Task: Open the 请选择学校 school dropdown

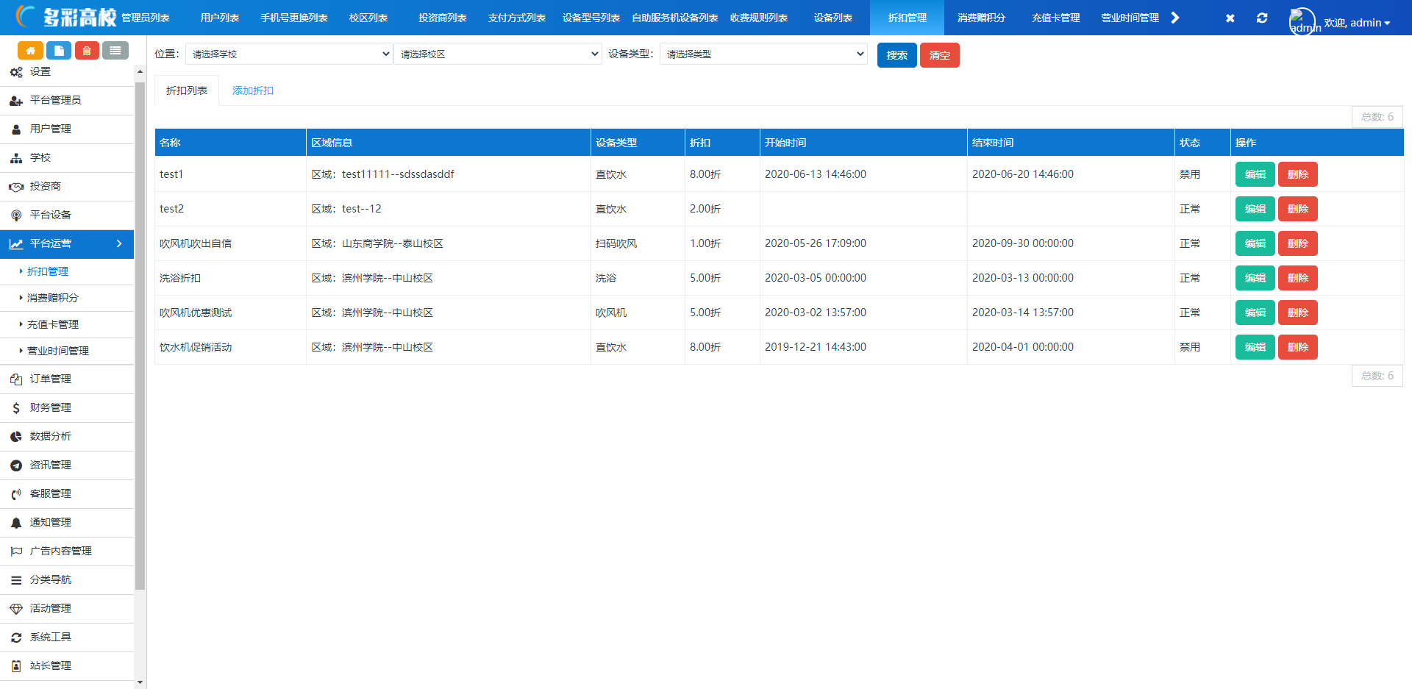Action: click(288, 54)
